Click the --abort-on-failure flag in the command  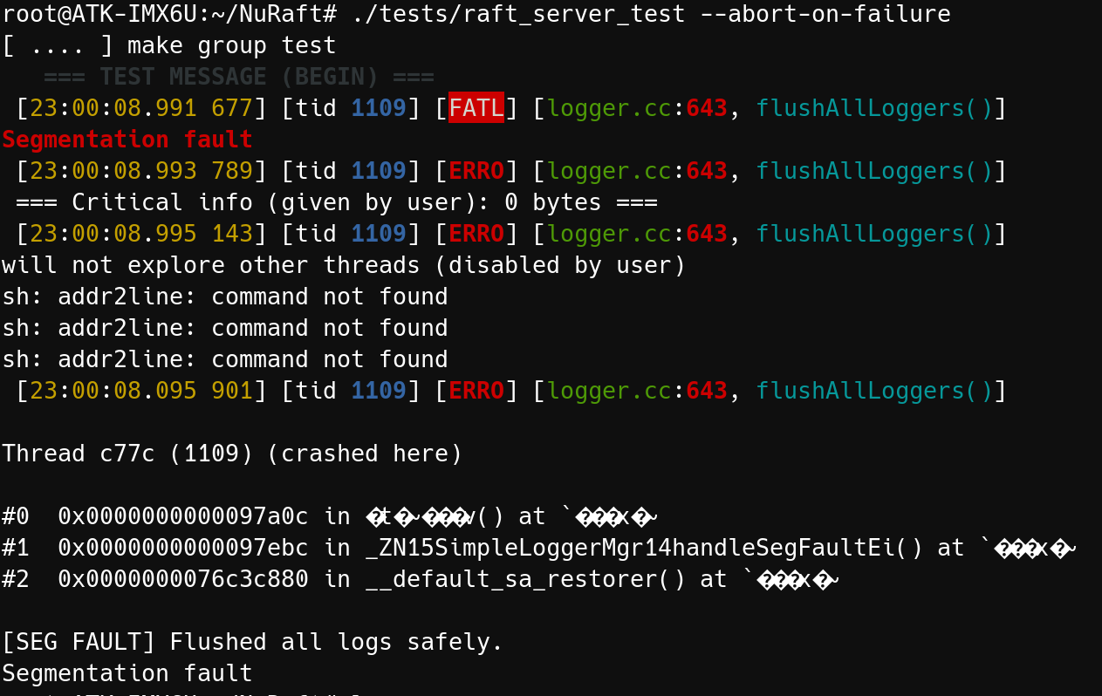pyautogui.click(x=825, y=14)
